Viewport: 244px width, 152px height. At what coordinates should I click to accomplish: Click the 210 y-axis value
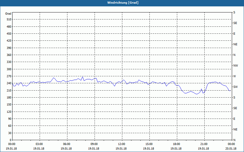coord(9,90)
